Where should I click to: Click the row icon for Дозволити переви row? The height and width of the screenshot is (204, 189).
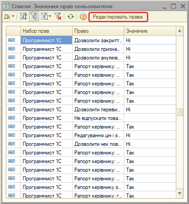[x=12, y=109]
